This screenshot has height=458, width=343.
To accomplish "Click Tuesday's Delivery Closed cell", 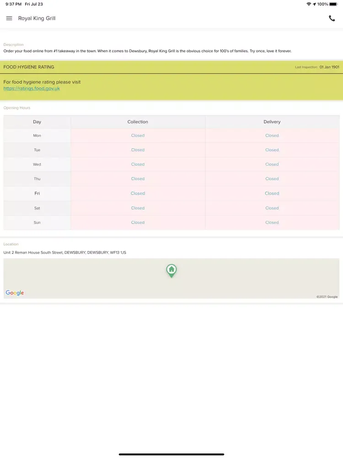I will (272, 150).
